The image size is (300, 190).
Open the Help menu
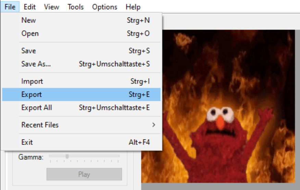133,7
